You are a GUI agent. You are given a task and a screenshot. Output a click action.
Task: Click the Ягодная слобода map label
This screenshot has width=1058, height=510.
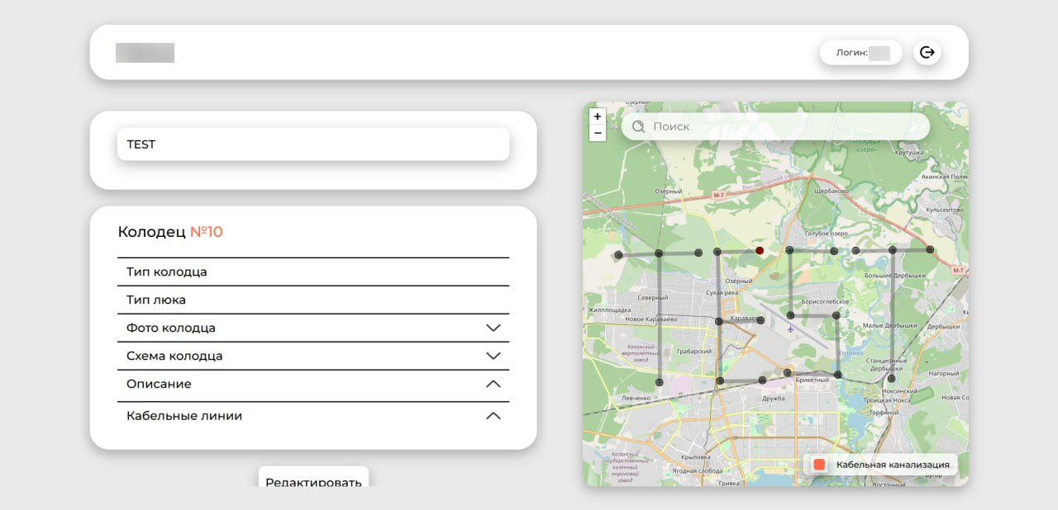[x=698, y=471]
